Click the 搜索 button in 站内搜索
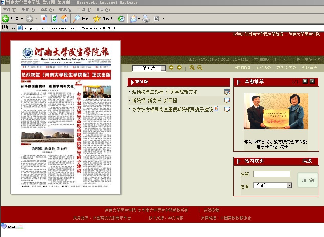 pyautogui.click(x=308, y=180)
